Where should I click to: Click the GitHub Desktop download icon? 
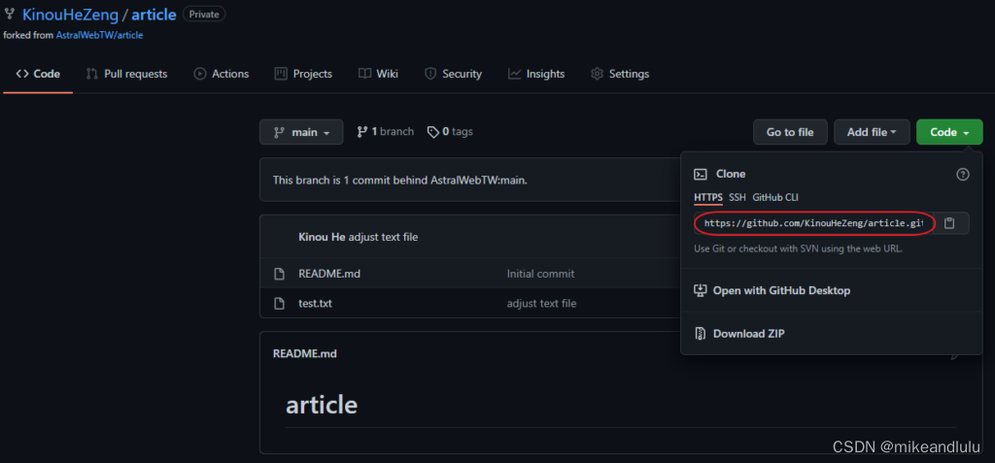701,290
